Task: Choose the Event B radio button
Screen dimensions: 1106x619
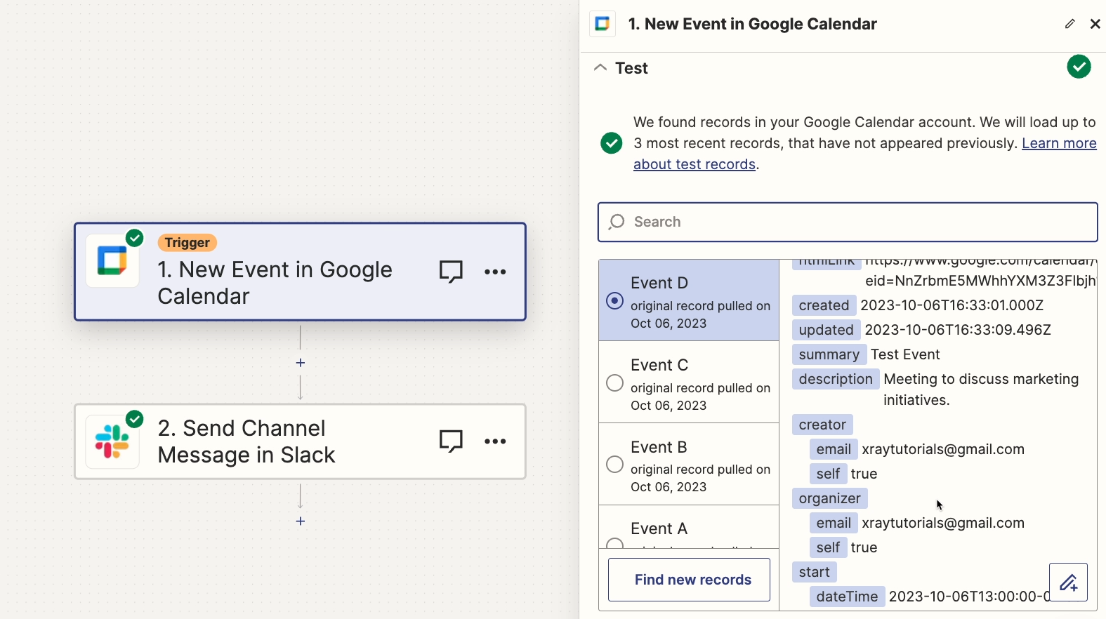Action: point(614,465)
